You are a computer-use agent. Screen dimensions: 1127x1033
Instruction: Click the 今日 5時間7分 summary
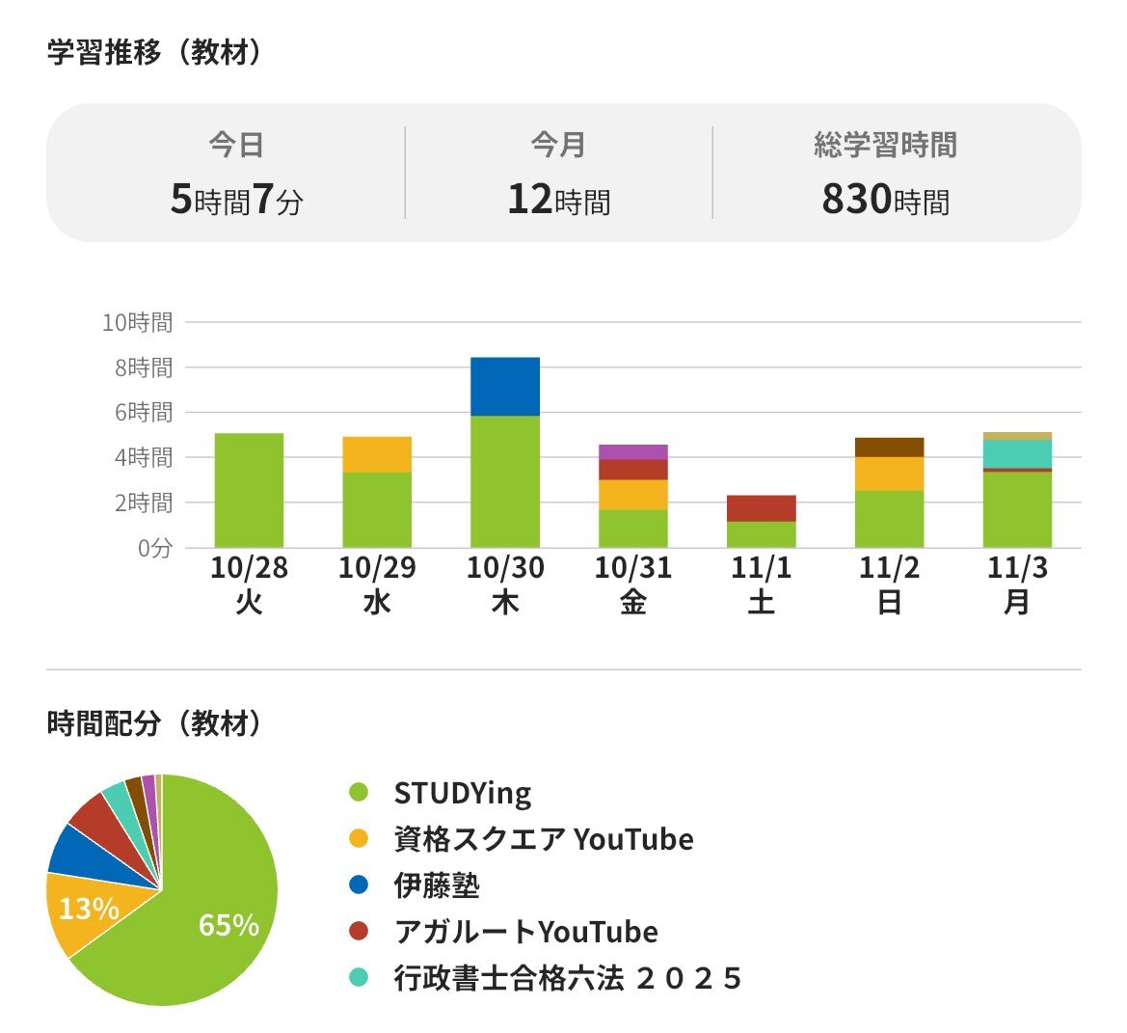pos(236,174)
